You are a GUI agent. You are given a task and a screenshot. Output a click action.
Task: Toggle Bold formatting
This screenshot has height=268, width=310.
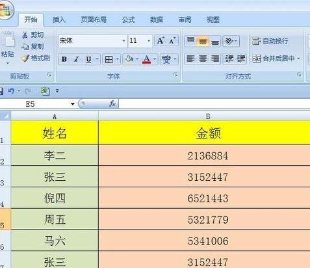(x=64, y=59)
